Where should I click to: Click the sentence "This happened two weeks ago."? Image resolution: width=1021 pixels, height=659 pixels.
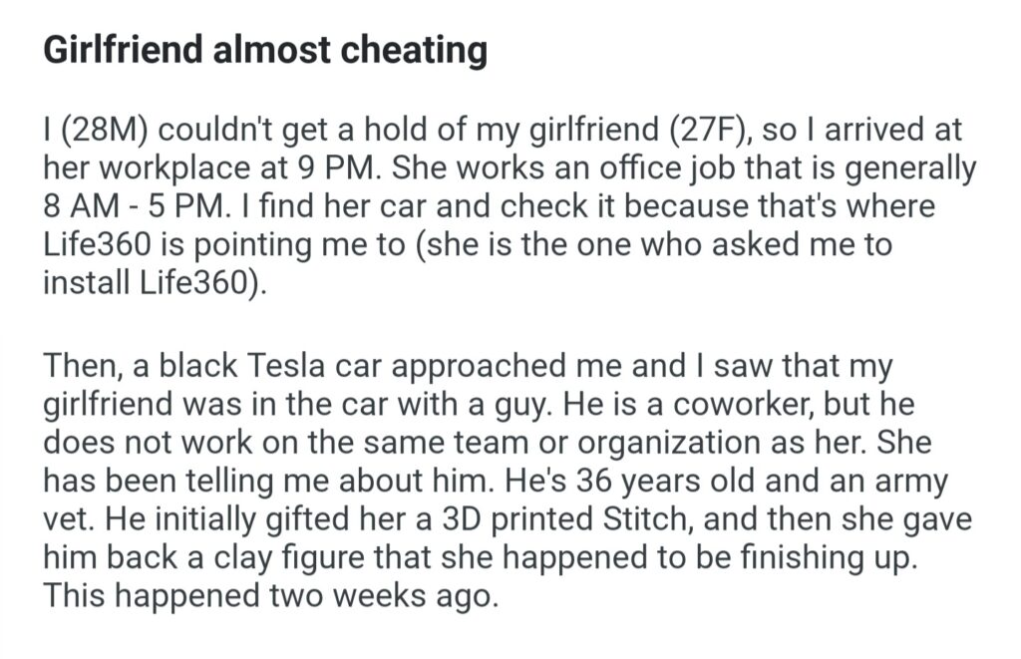pyautogui.click(x=270, y=593)
